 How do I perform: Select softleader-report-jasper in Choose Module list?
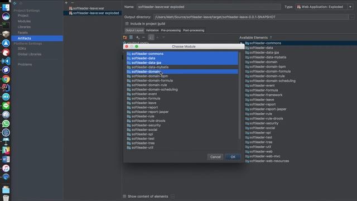[x=182, y=112]
